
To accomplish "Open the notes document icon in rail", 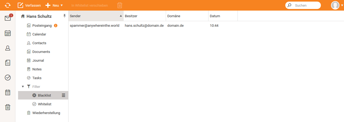I will (x=8, y=63).
